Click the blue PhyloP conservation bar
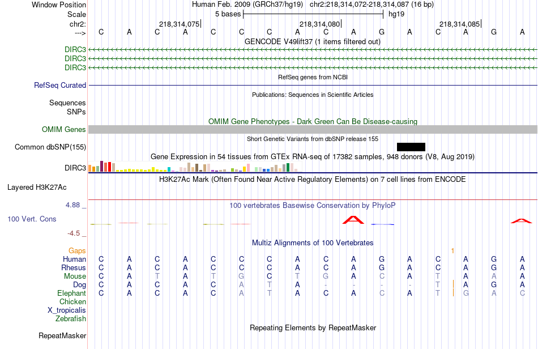Screen dimensions: 538x349 (383, 224)
